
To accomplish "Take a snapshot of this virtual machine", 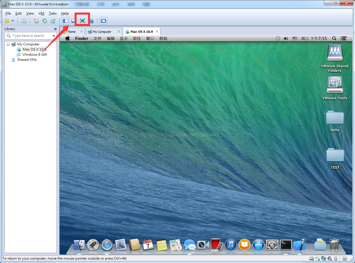I will (36, 21).
